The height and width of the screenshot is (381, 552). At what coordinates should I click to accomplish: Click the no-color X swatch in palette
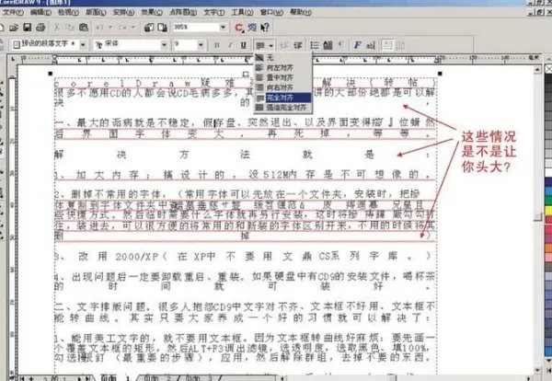point(548,69)
